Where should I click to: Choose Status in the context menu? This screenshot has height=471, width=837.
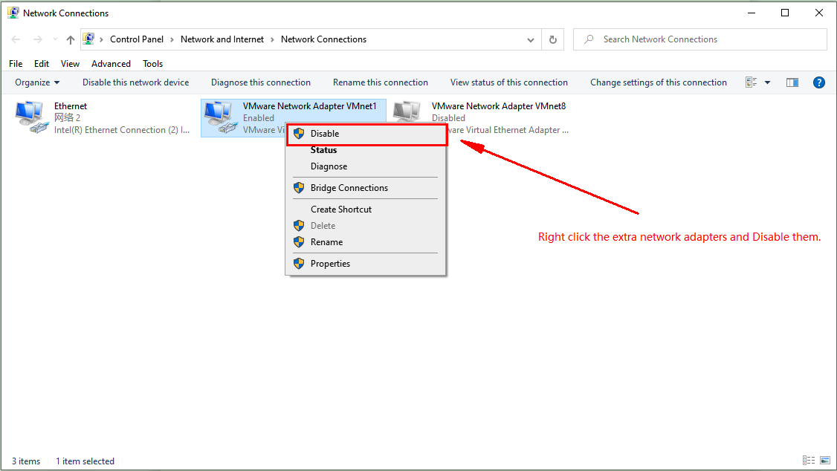(366, 150)
